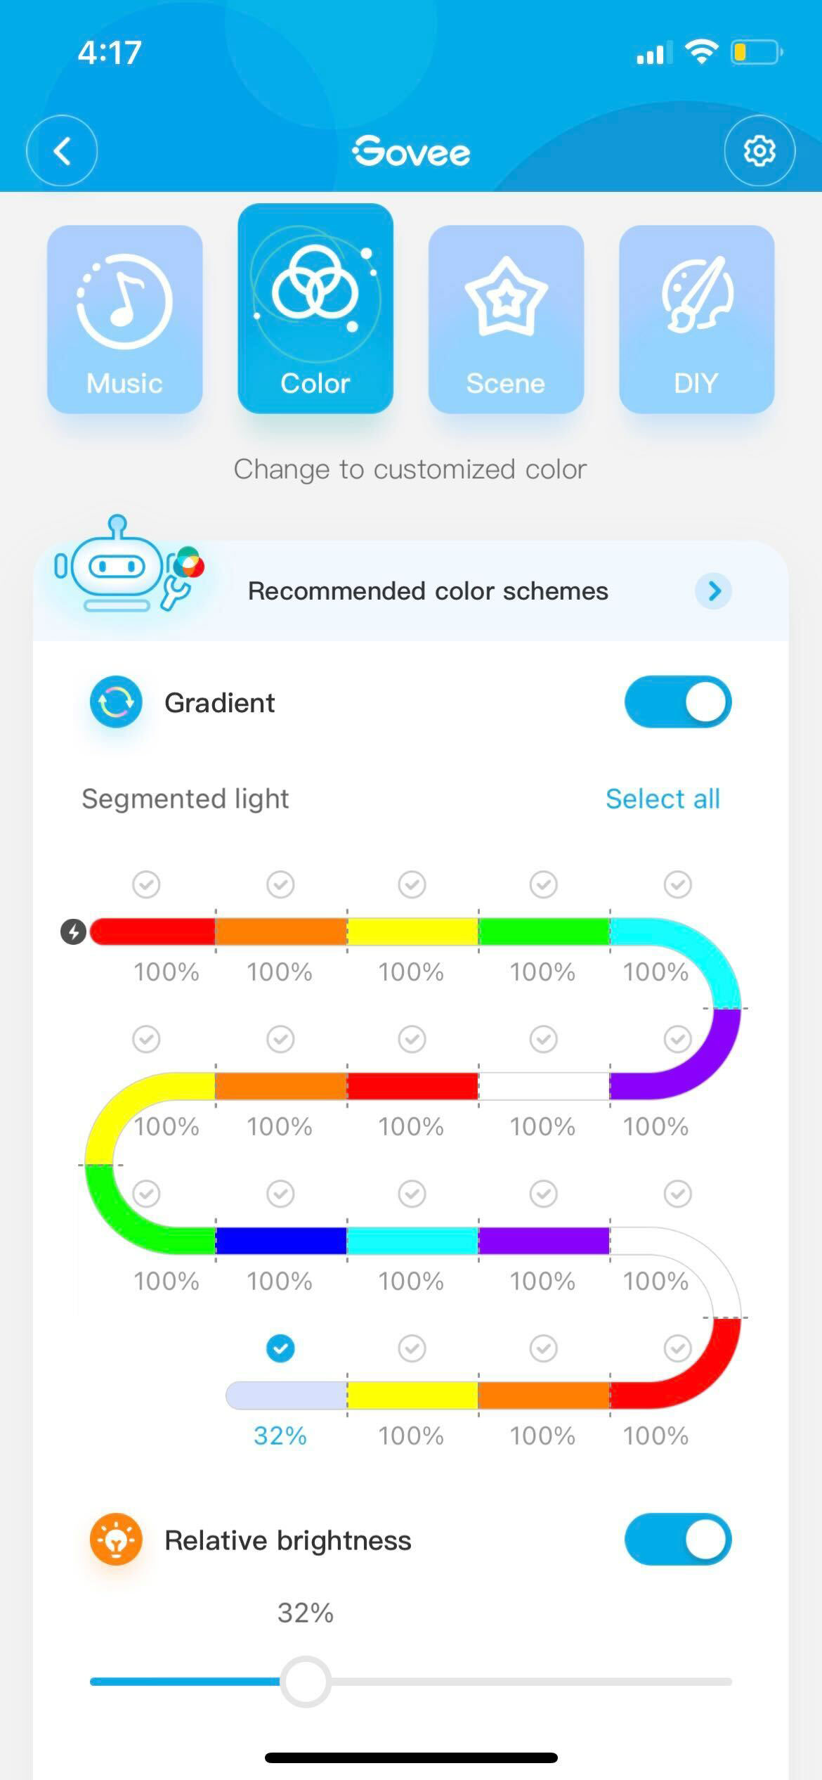Tap the dark blue light segment
822x1780 pixels.
pyautogui.click(x=280, y=1241)
